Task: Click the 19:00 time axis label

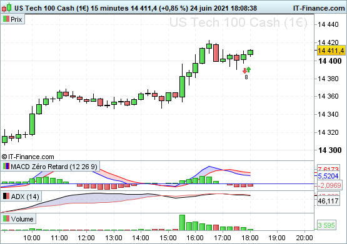Action: [277, 238]
